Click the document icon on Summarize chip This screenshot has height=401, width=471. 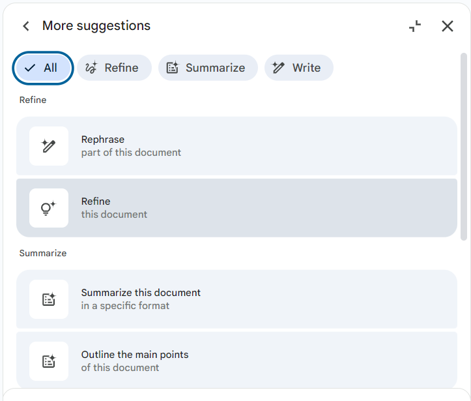pyautogui.click(x=173, y=68)
